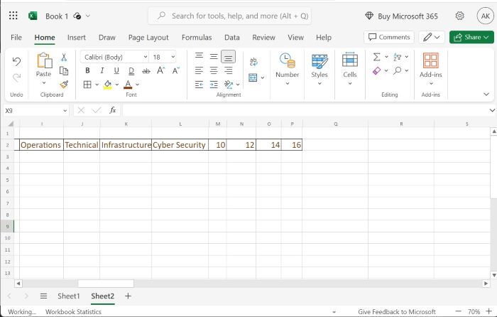Screen dimensions: 497x317
Task: Toggle Bold formatting
Action: point(87,70)
